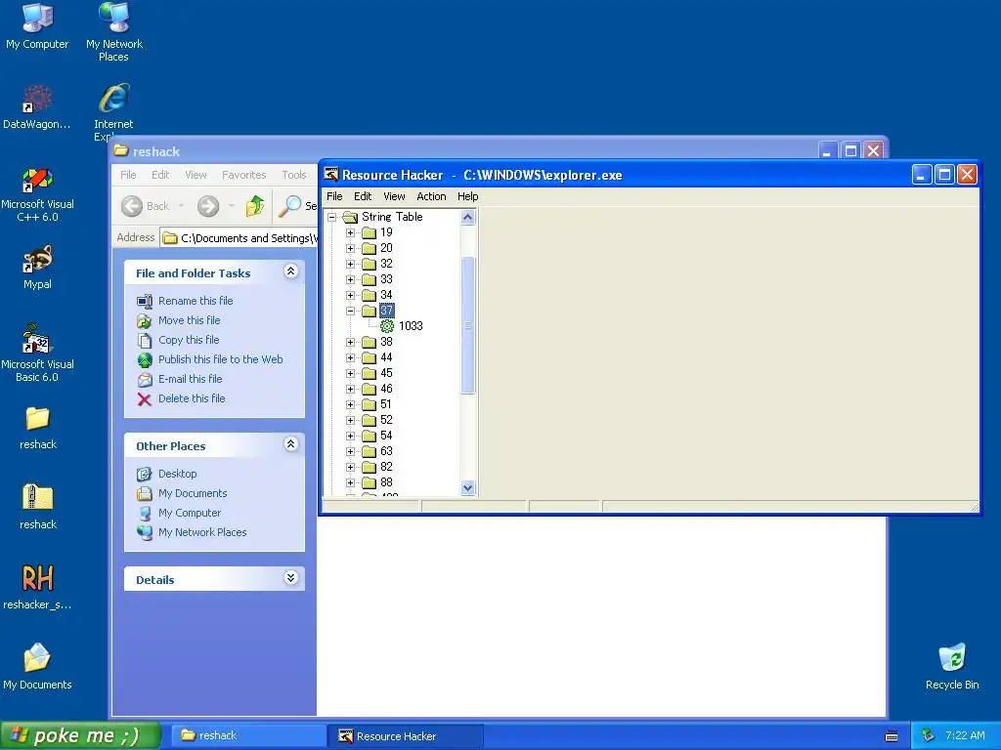Open Resource Hacker Edit menu

pyautogui.click(x=363, y=196)
